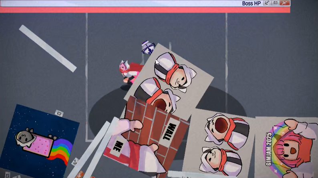Click the loose cat-face button above Nyan Cat picture
Screen dimensions: 318x178
click(x=59, y=114)
